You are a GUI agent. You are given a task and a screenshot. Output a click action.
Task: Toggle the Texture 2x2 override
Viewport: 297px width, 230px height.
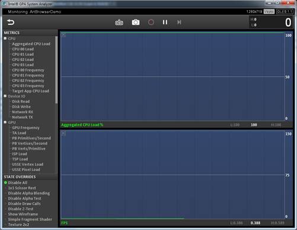[18, 225]
